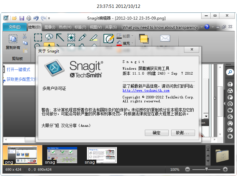Select the Stamp star tool
The height and width of the screenshot is (176, 237).
coord(71,37)
